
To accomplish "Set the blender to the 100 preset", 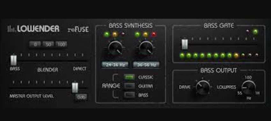I will pyautogui.click(x=61, y=44).
